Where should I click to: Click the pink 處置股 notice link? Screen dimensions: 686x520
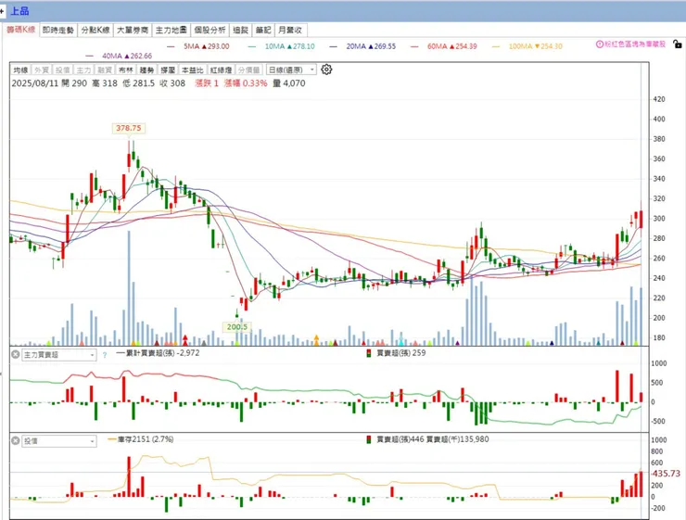click(x=635, y=44)
